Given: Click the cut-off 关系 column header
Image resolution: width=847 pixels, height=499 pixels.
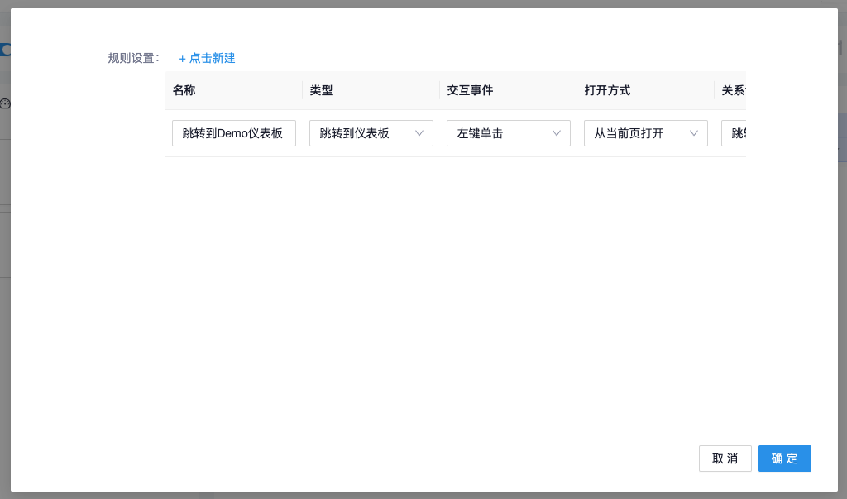Looking at the screenshot, I should (733, 90).
